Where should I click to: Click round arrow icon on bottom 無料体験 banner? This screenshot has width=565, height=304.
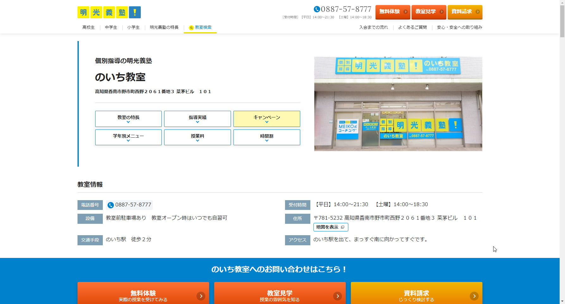[201, 296]
